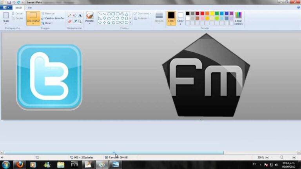Choose the line shape

100,14
